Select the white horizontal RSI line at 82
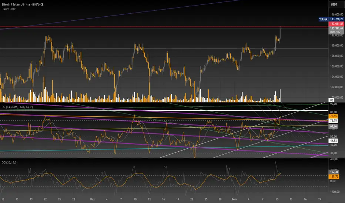 point(164,110)
